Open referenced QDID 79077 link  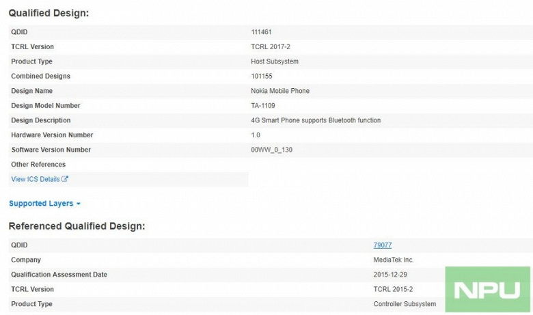point(383,245)
